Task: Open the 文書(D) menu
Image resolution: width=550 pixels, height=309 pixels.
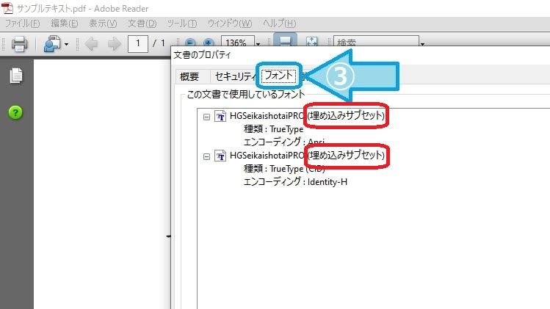Action: 142,23
